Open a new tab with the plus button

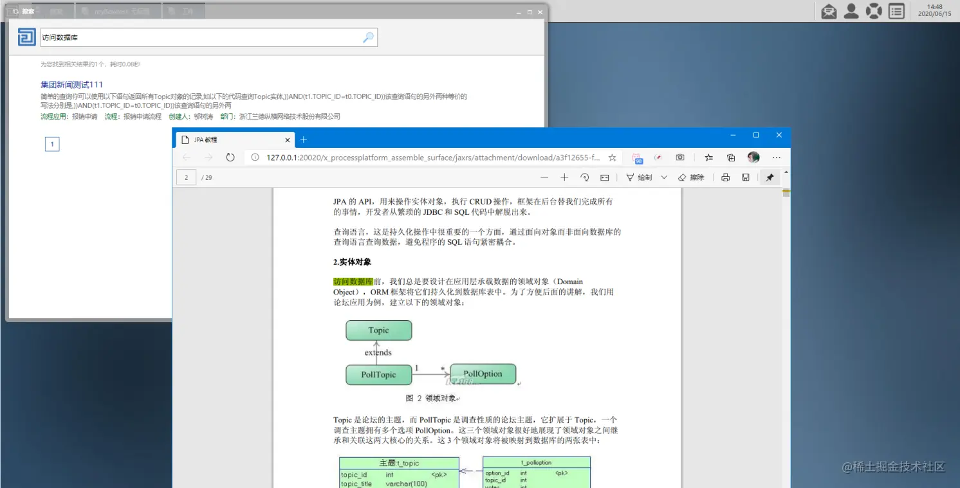[x=303, y=140]
